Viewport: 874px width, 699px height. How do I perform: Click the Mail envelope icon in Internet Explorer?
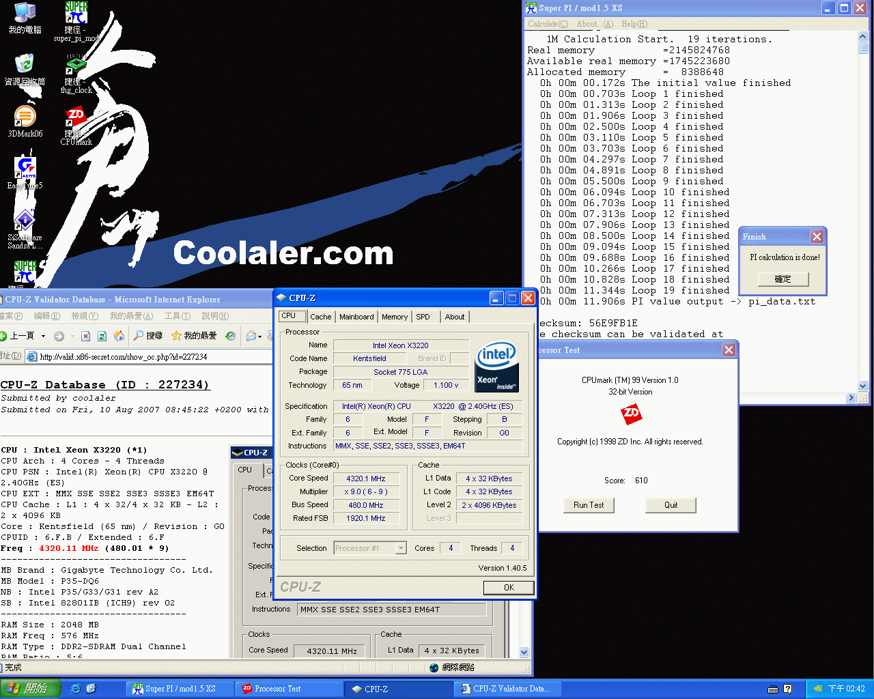coord(251,336)
